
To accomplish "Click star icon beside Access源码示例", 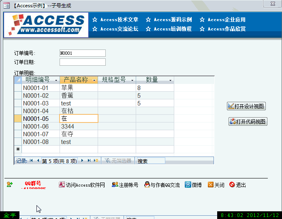I will pyautogui.click(x=148, y=19).
